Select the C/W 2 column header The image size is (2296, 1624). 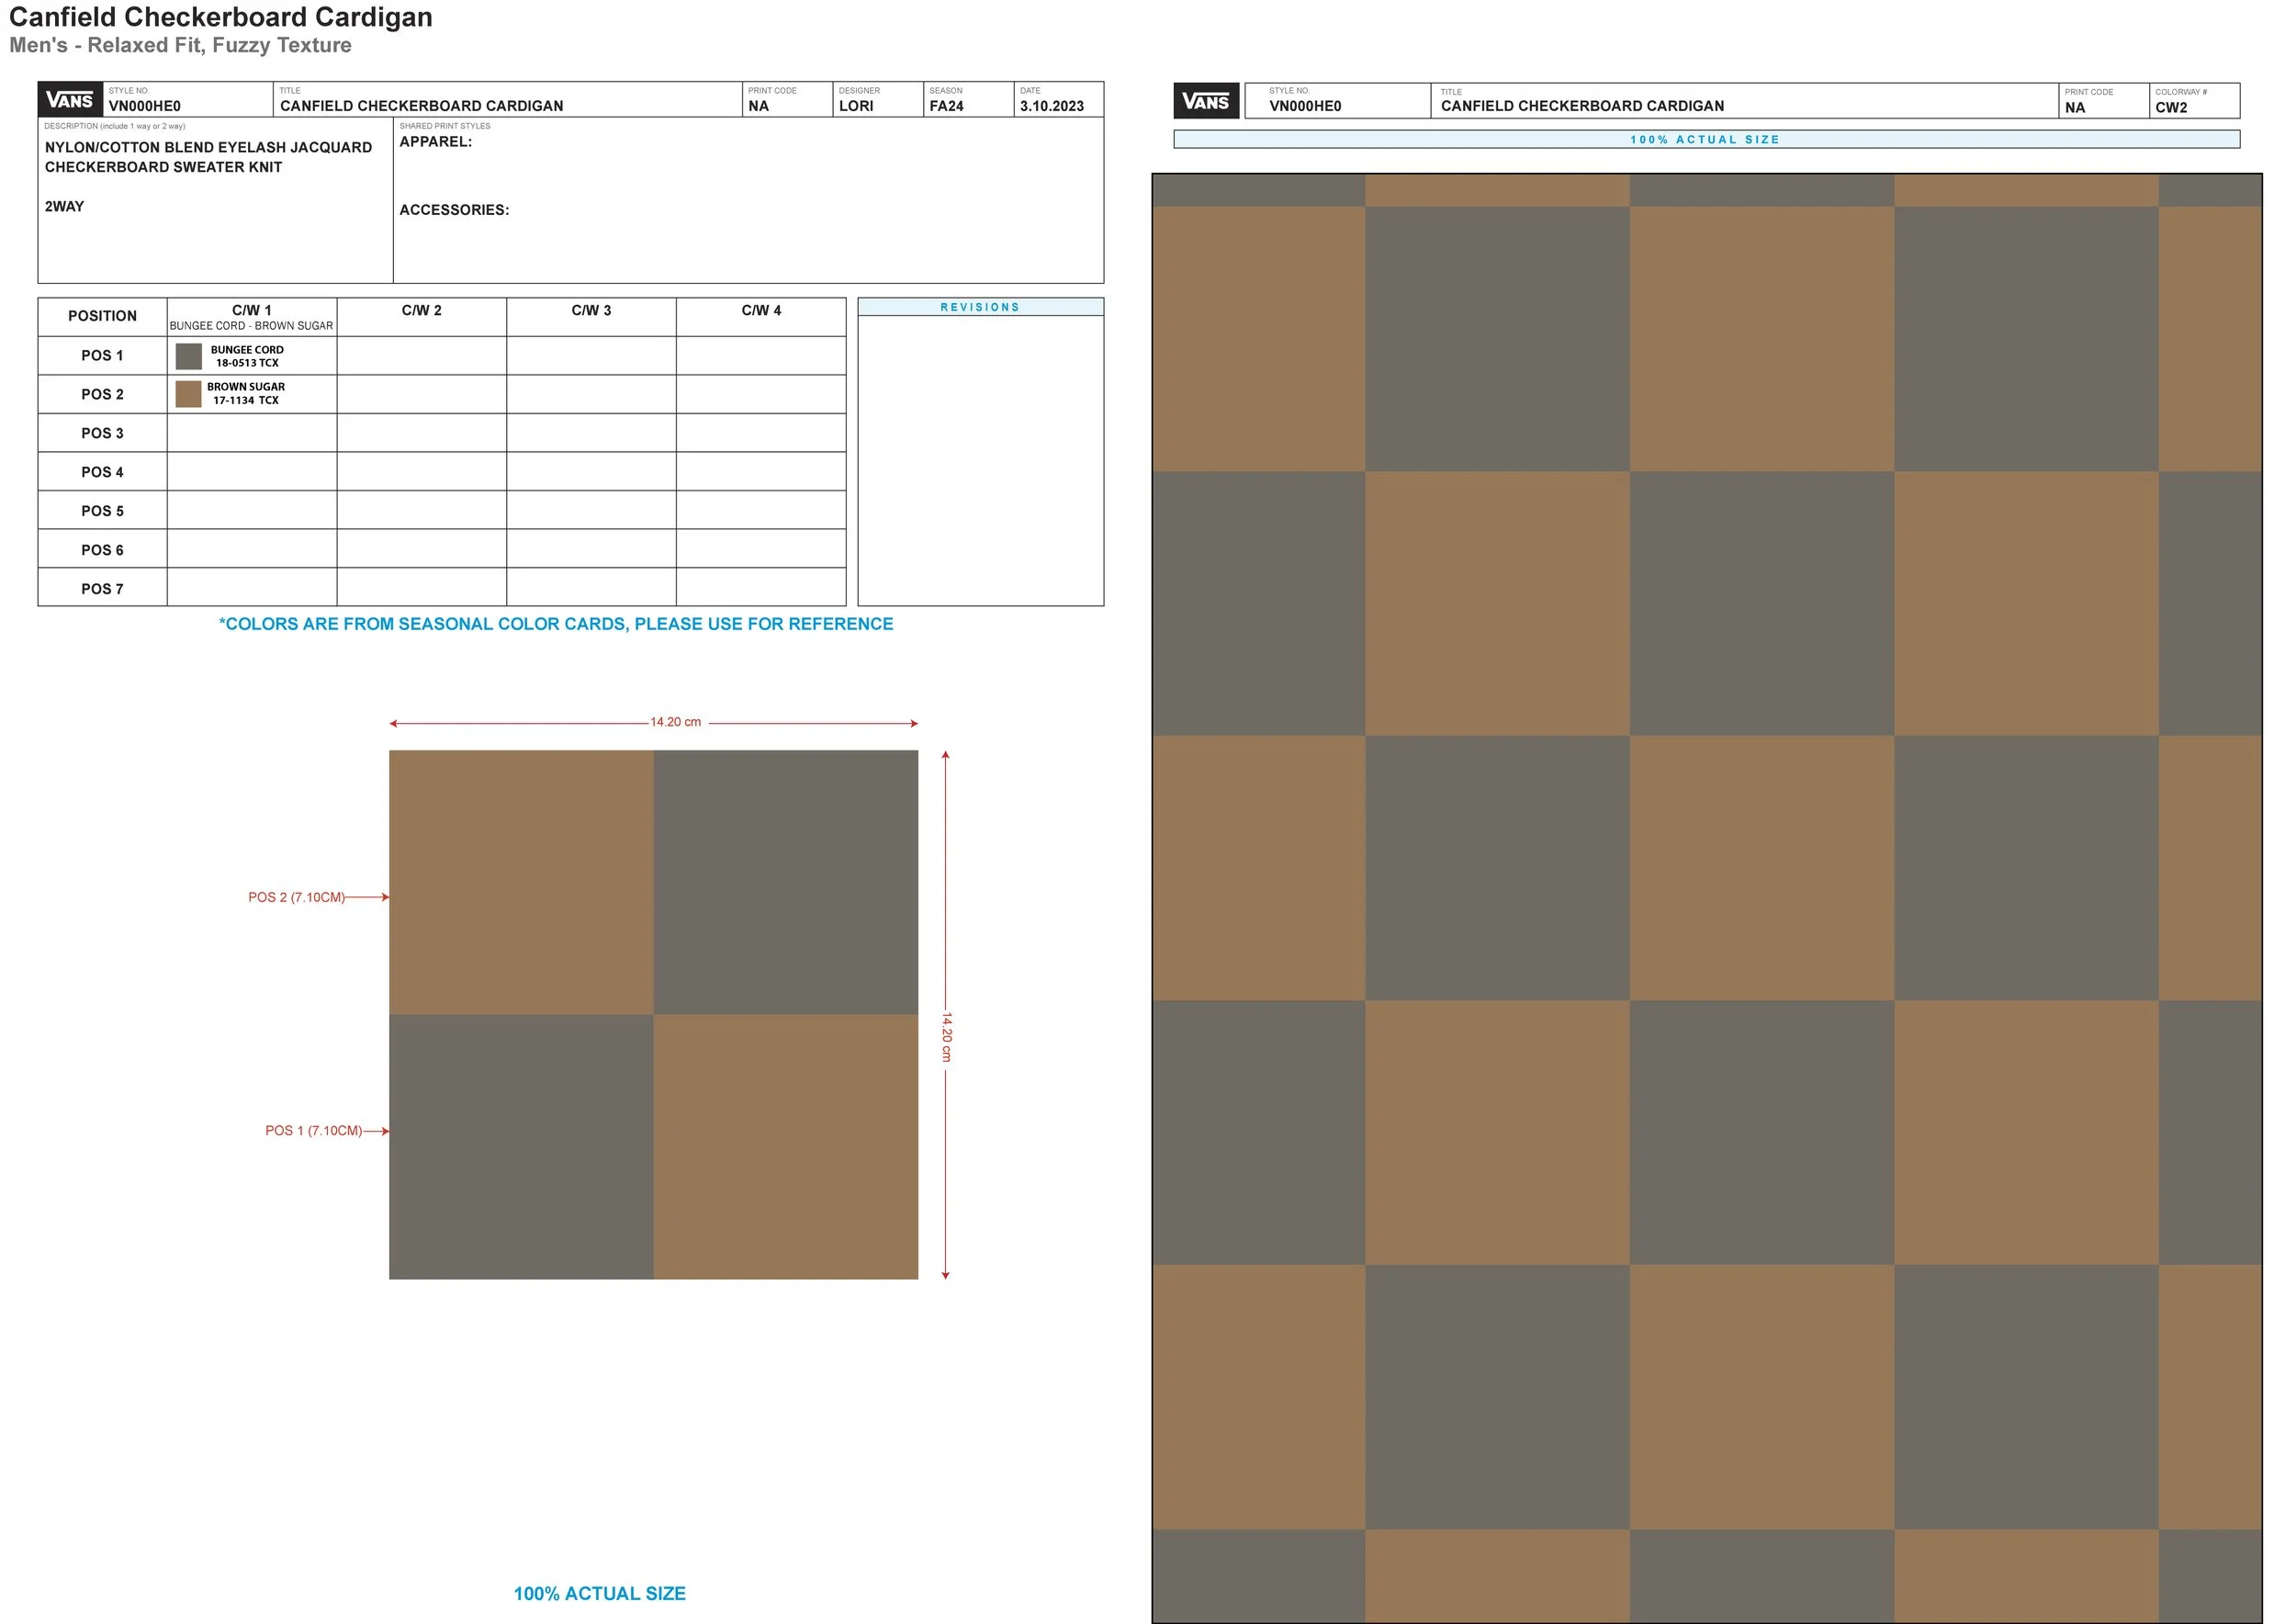[x=421, y=311]
